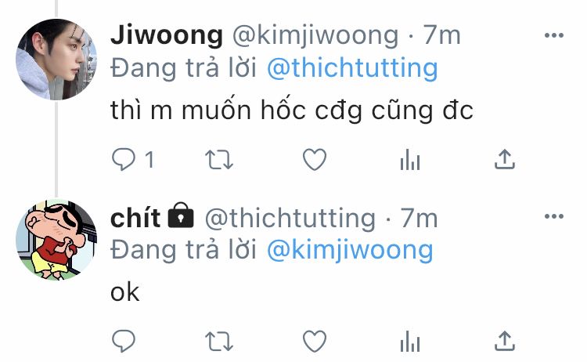Open Jiwoong's profile picture
This screenshot has height=362, width=587.
[x=56, y=60]
